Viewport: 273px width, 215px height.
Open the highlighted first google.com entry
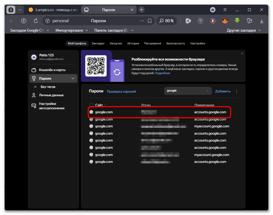point(159,112)
